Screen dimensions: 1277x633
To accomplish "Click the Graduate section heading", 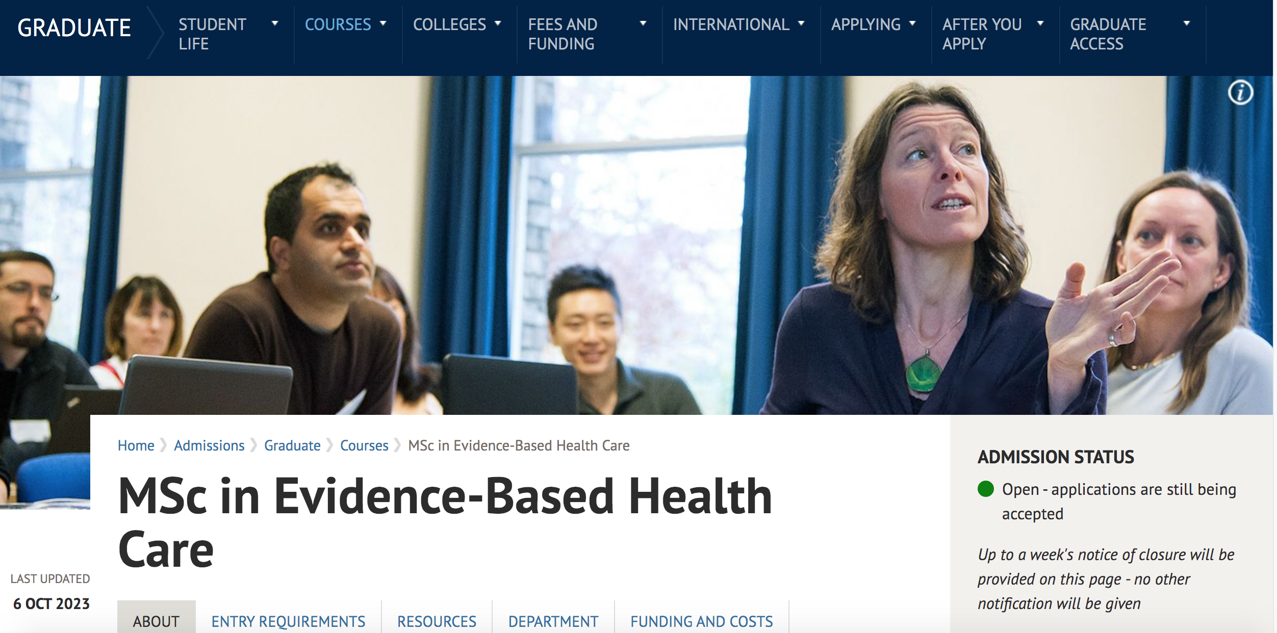I will (x=74, y=28).
